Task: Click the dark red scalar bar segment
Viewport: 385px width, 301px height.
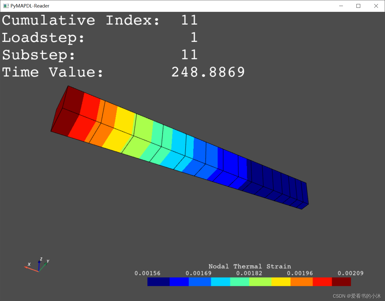Action: pos(341,282)
